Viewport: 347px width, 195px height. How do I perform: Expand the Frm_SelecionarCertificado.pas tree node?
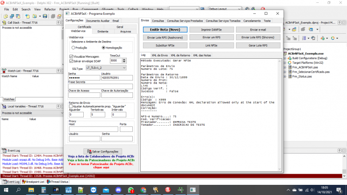coord(285,72)
